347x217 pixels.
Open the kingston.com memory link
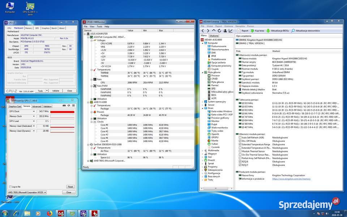click(291, 179)
